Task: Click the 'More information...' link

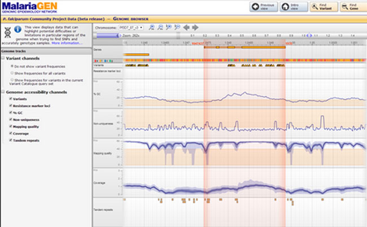Action: (67, 42)
